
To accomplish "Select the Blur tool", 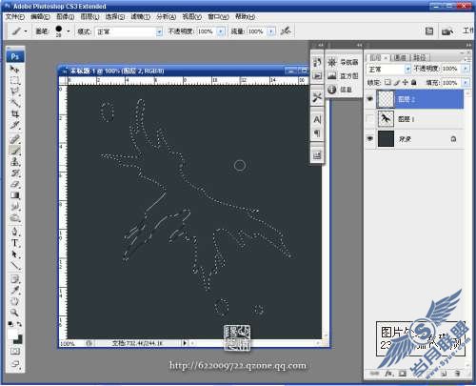I will click(x=14, y=207).
